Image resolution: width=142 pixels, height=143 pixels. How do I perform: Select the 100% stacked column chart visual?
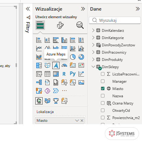pos(81,40)
